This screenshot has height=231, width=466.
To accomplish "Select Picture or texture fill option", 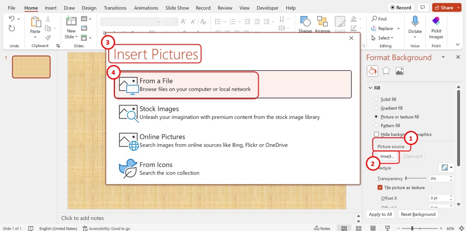I will tap(376, 117).
